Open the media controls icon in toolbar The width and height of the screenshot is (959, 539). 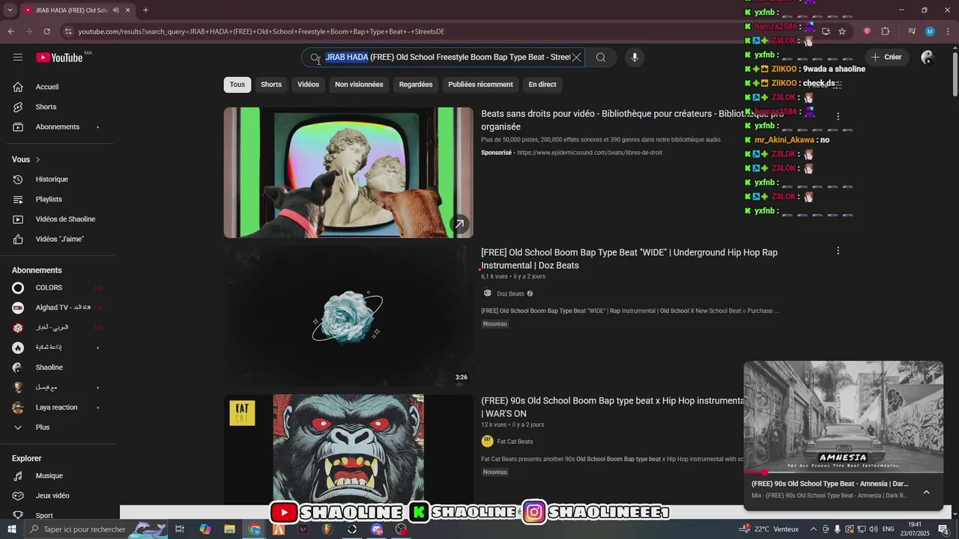912,31
